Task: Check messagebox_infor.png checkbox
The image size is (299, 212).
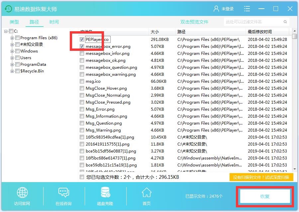Action: point(82,53)
